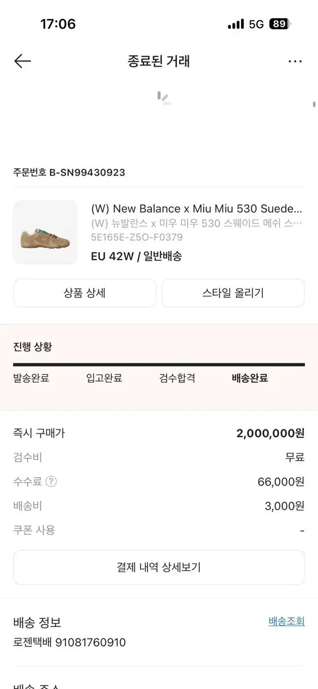Viewport: 318px width, 689px height.
Task: Tap the back arrow icon
Action: [x=22, y=61]
